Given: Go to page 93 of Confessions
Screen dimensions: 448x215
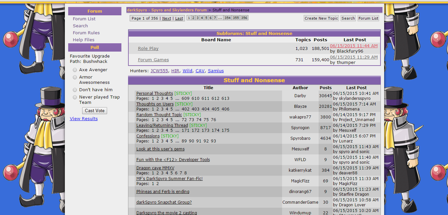Looking at the screenshot, I should (213, 141).
